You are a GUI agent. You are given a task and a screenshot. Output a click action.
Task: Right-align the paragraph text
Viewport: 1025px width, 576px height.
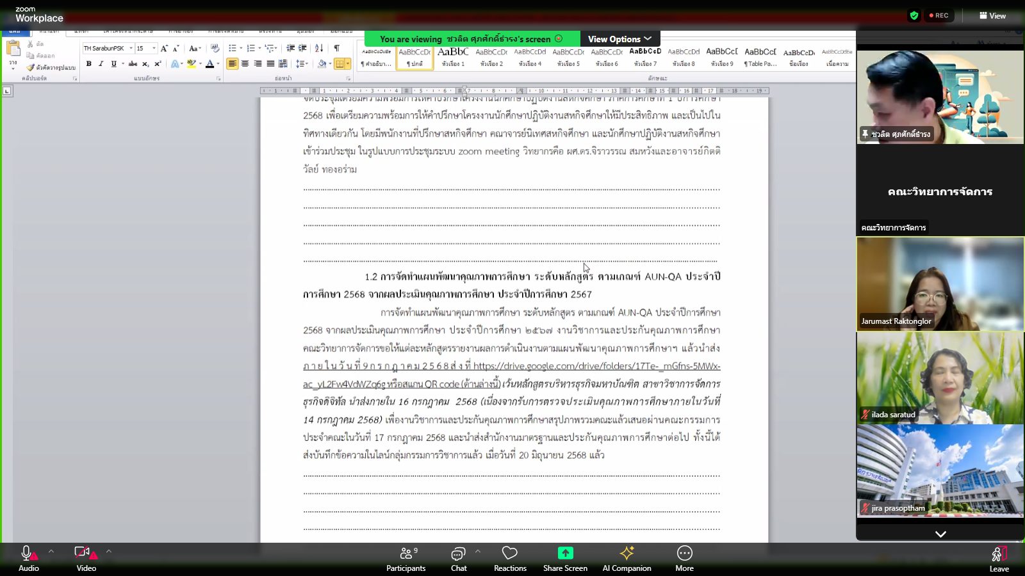pos(258,63)
